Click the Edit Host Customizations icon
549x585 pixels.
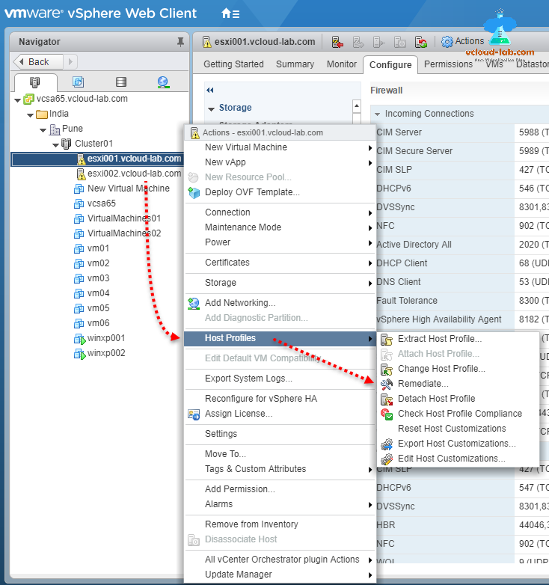[x=387, y=459]
